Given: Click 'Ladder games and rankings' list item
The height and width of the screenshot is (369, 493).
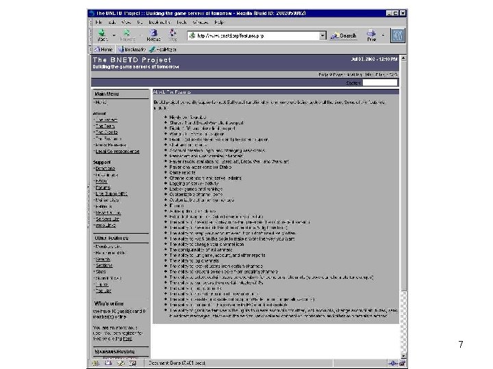Looking at the screenshot, I should (196, 189).
